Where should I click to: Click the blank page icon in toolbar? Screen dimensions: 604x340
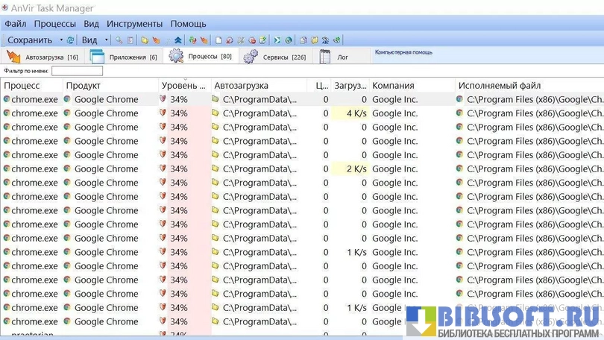pos(218,40)
